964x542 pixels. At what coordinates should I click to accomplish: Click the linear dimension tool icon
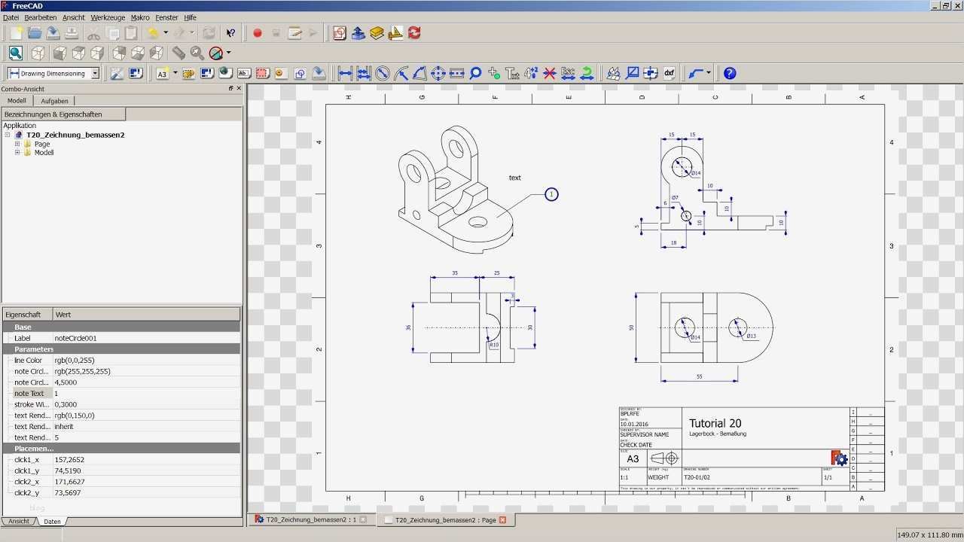(x=345, y=73)
